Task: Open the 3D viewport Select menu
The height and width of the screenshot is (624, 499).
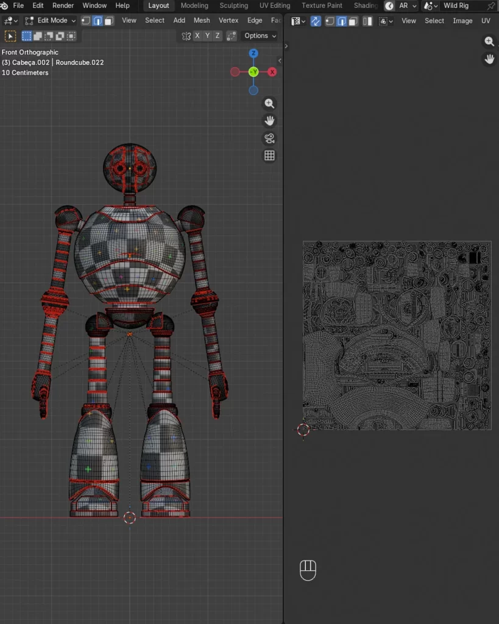Action: (x=154, y=20)
